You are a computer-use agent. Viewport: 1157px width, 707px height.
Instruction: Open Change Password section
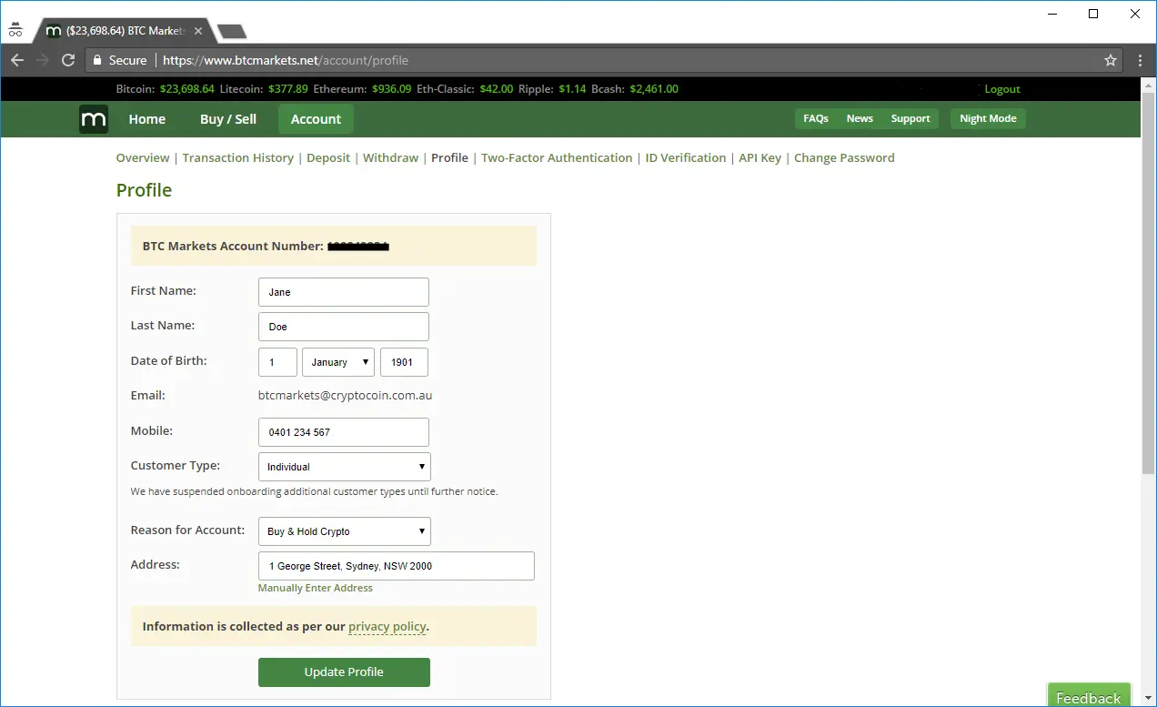coord(844,157)
